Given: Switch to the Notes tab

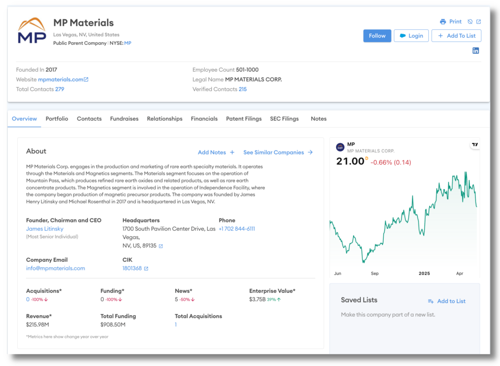Looking at the screenshot, I should [318, 119].
